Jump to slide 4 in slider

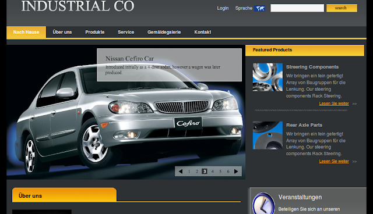212,172
